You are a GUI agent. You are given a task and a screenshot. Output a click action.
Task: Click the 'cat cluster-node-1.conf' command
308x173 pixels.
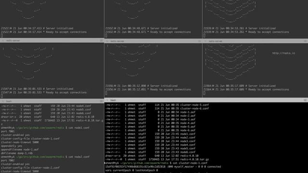click(x=190, y=163)
